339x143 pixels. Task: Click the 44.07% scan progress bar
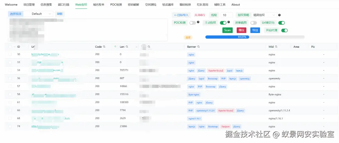click(x=255, y=37)
